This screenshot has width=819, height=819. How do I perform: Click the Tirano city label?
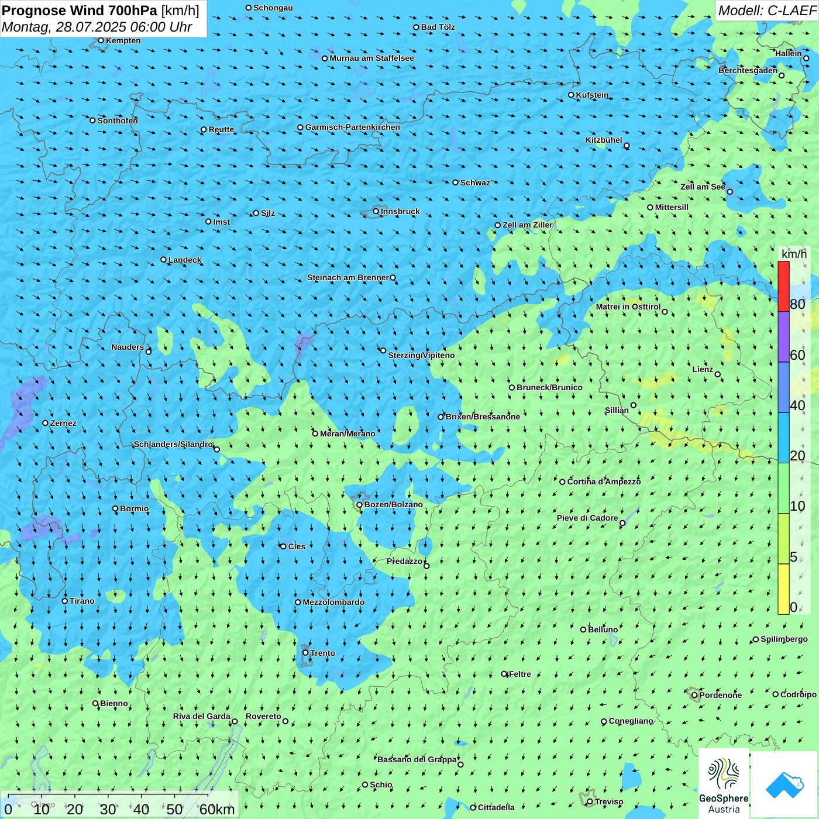[82, 601]
